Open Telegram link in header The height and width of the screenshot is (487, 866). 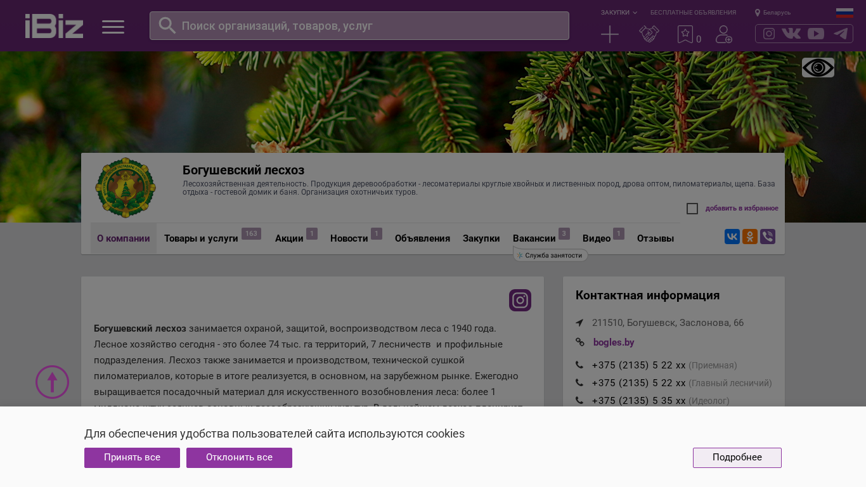point(841,34)
